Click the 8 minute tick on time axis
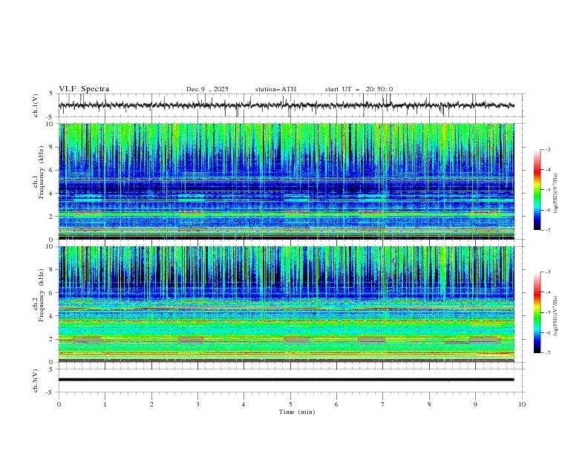588x454 pixels. coord(429,404)
